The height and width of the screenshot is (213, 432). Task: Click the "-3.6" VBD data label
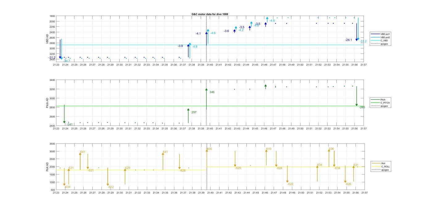tap(226, 31)
